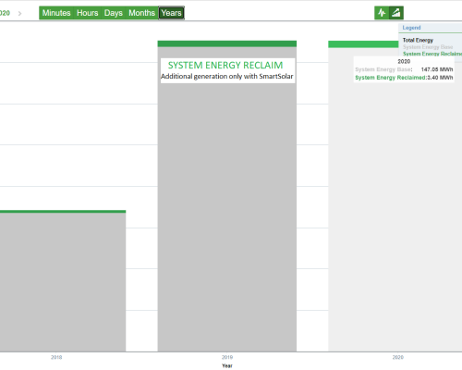
Task: Click the date range link at top left
Action: 5,13
